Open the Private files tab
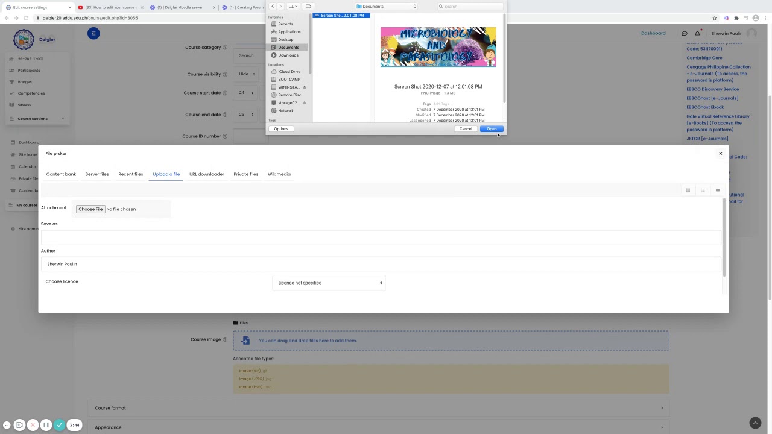The height and width of the screenshot is (434, 772). tap(246, 174)
